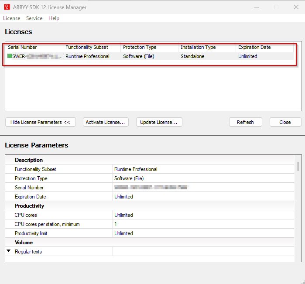Click the Installation Type column header
The width and height of the screenshot is (305, 284).
click(198, 47)
